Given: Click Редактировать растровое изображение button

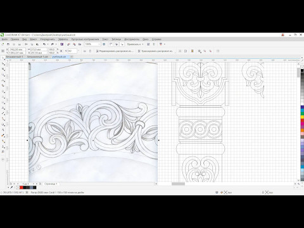Looking at the screenshot, I should click(x=115, y=51).
